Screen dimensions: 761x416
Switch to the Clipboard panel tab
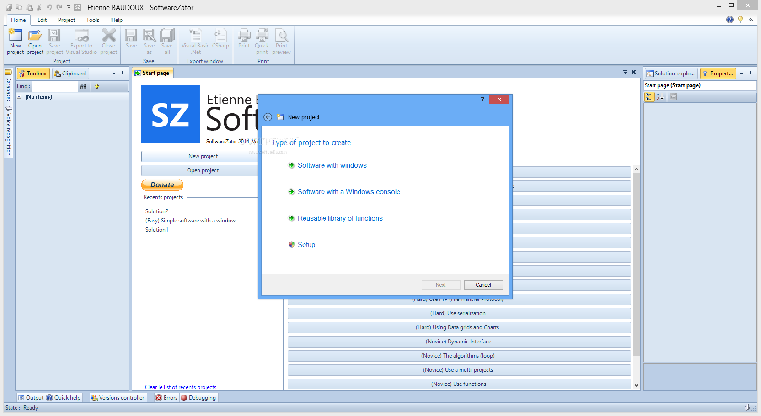tap(70, 74)
